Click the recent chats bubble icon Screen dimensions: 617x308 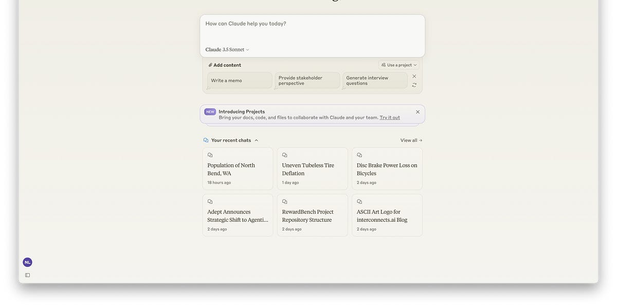tap(206, 140)
